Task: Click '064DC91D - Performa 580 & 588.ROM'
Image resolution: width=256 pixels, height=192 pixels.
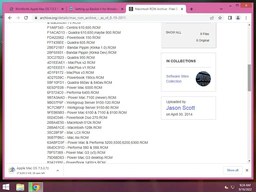Action: [x=77, y=147]
